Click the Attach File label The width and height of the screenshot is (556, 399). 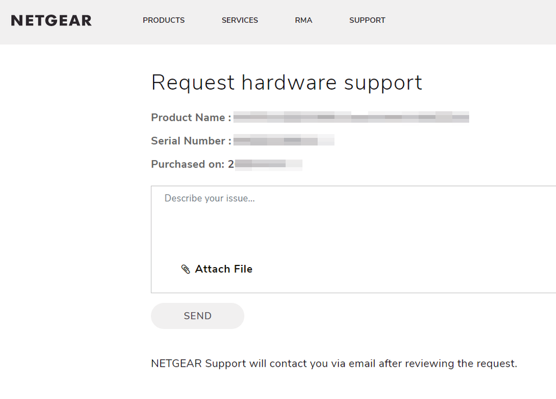[x=224, y=269]
